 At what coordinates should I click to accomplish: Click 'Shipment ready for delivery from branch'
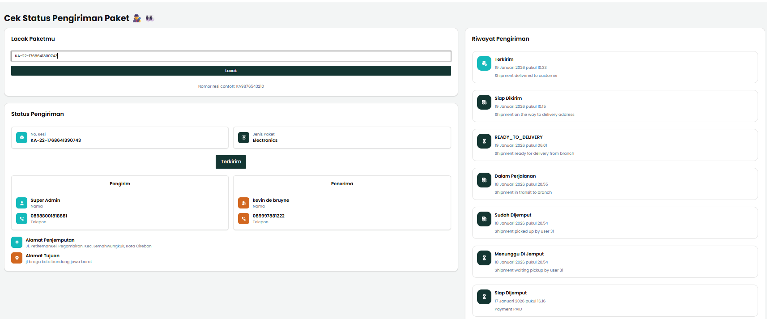coord(534,153)
